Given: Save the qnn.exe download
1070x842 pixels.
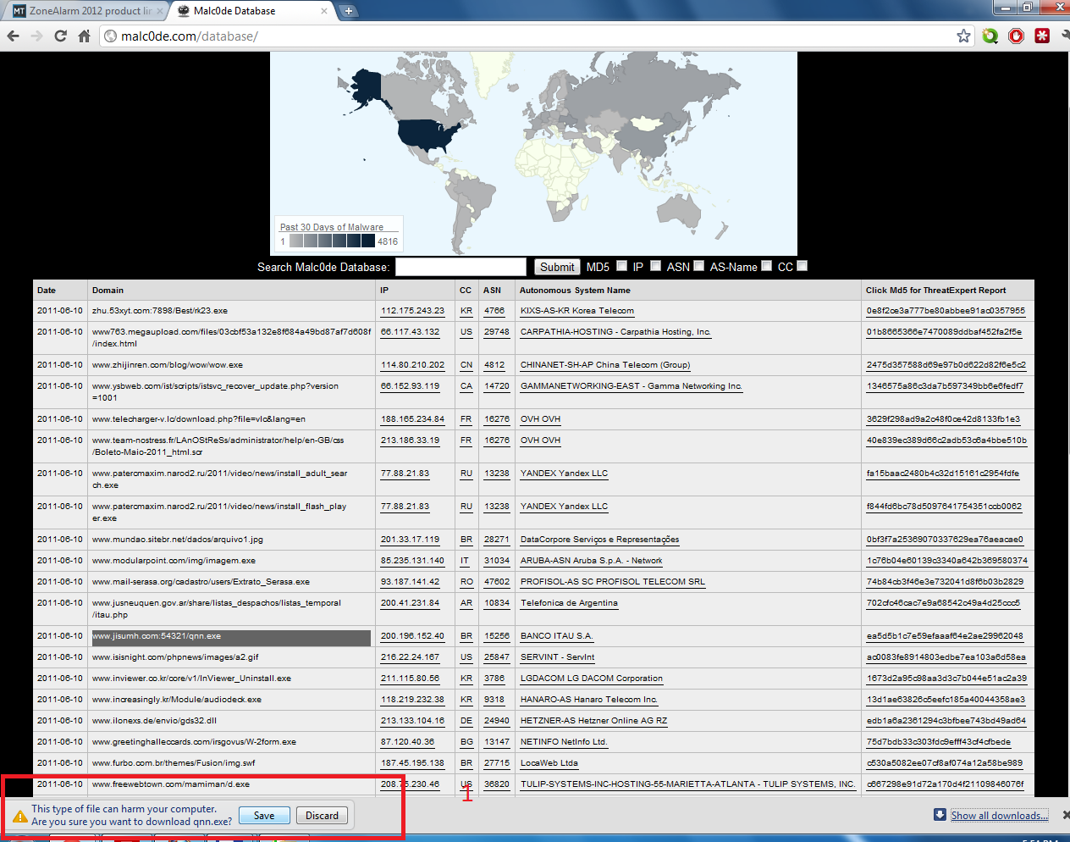Looking at the screenshot, I should point(264,816).
